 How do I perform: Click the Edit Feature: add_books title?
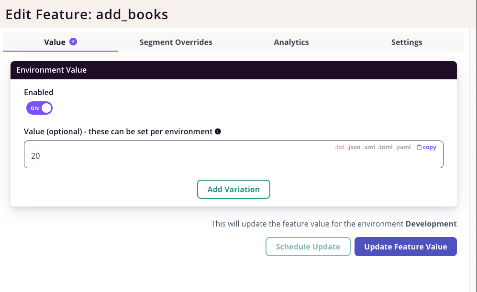click(x=87, y=14)
